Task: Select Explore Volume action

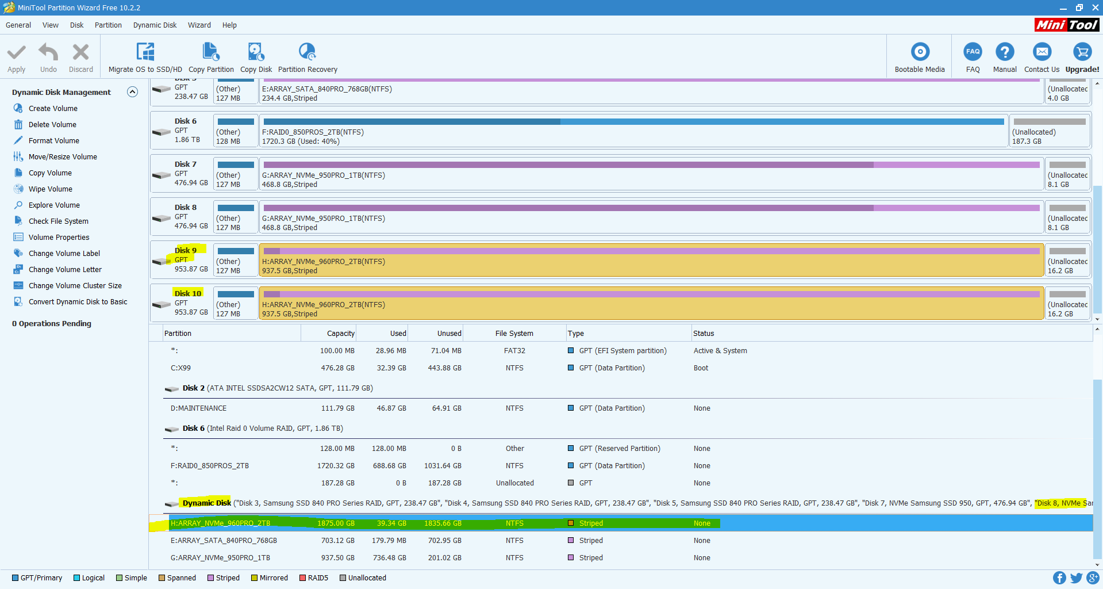Action: coord(54,205)
